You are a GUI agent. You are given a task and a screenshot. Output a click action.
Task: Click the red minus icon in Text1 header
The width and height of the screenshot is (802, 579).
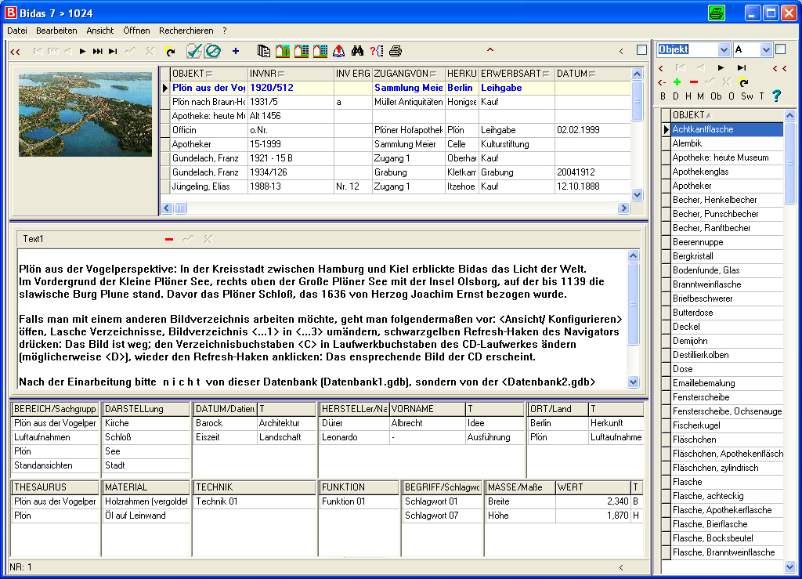pos(169,239)
